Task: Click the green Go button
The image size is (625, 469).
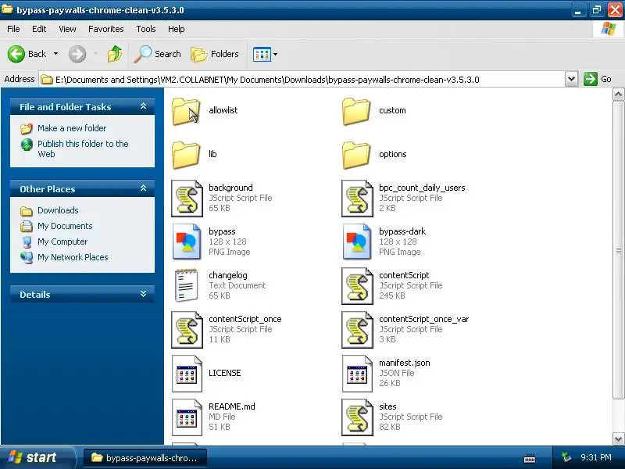Action: [x=597, y=79]
